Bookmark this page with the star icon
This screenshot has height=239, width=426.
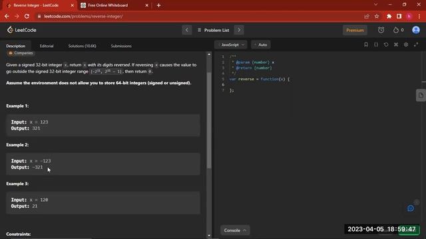click(377, 16)
